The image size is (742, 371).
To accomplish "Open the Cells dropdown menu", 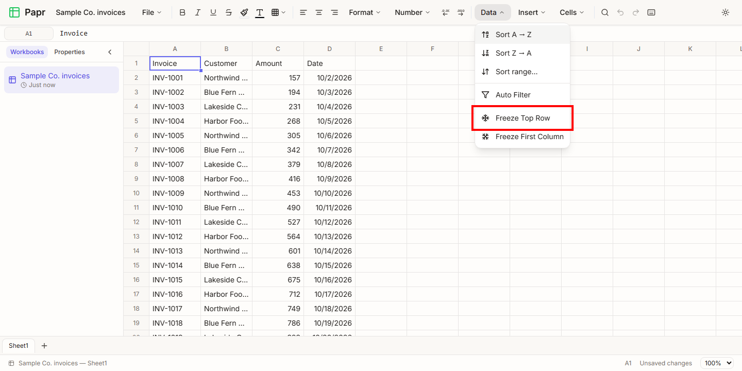I will [572, 12].
